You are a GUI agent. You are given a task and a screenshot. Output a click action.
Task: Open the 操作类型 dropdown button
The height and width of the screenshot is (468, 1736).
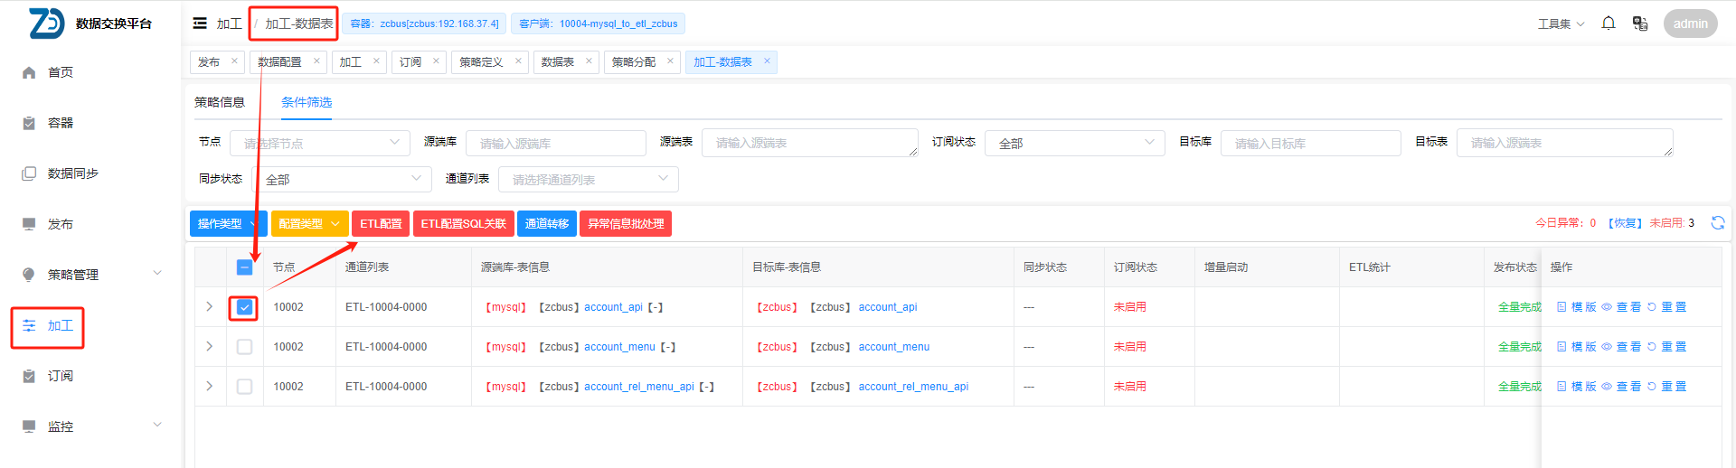pos(226,224)
